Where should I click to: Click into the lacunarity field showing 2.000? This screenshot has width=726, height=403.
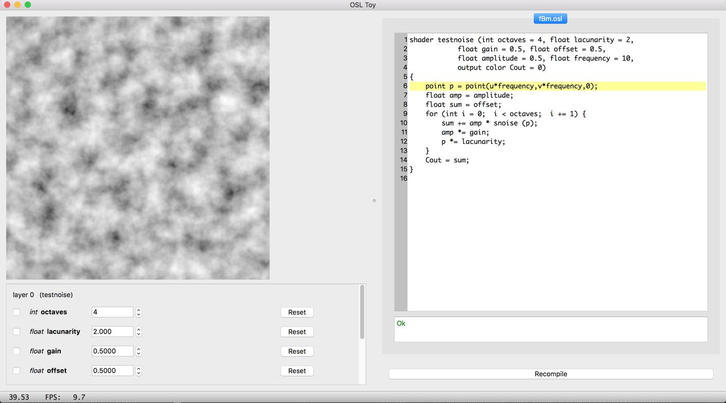click(x=112, y=332)
